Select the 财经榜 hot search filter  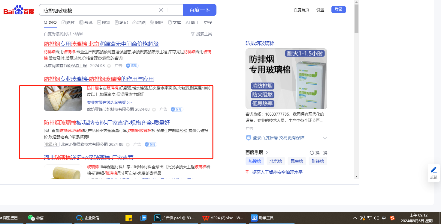pyautogui.click(x=318, y=161)
